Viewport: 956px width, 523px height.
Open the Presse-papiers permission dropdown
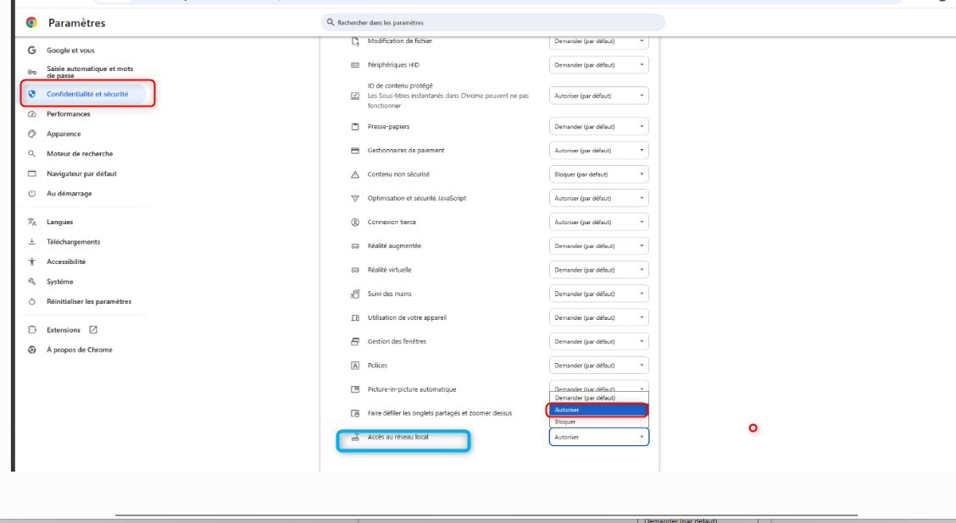point(598,126)
